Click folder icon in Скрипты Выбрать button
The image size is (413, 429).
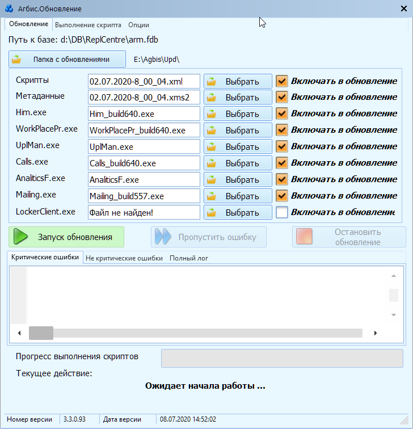pos(212,81)
